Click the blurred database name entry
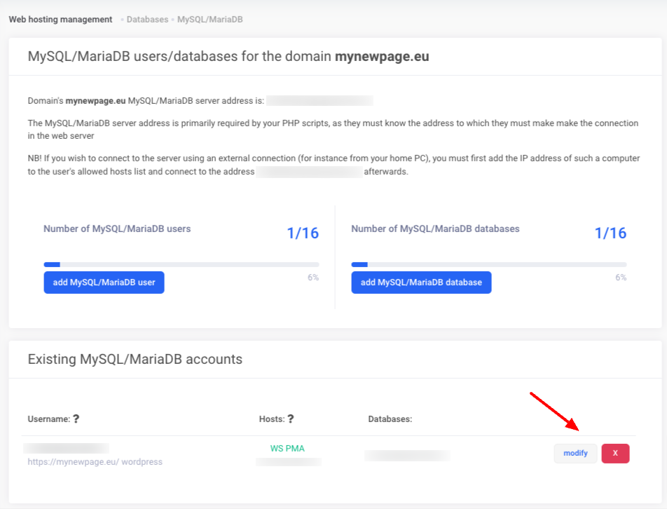 [x=406, y=456]
